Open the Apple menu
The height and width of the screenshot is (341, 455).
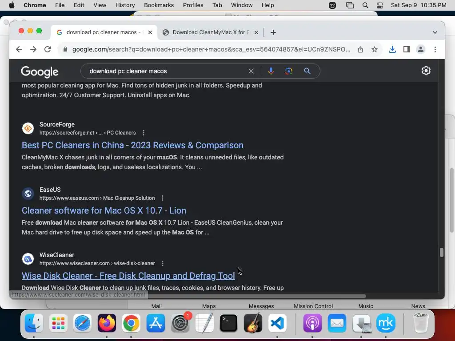pos(12,5)
